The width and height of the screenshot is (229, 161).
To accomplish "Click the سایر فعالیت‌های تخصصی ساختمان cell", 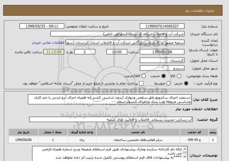I will click(138, 140).
